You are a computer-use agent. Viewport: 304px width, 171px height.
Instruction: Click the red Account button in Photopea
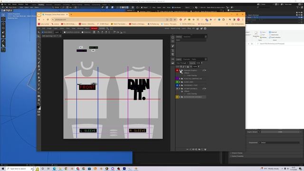pos(94,28)
